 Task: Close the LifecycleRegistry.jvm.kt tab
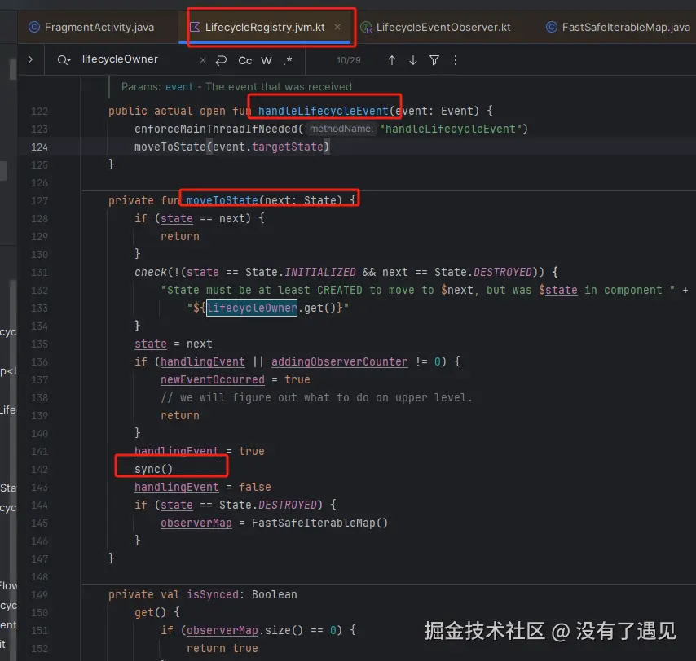coord(337,27)
